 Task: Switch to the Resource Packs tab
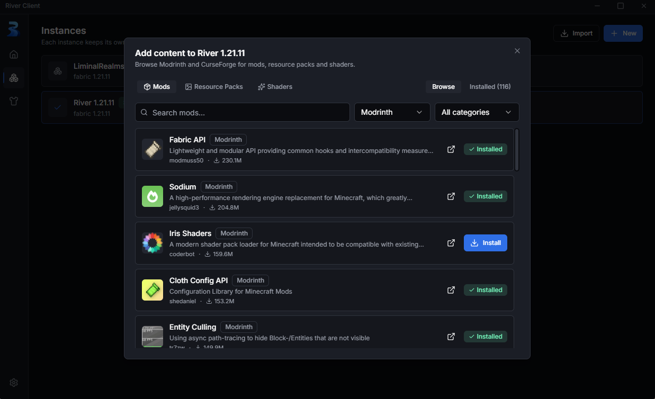[x=214, y=87]
